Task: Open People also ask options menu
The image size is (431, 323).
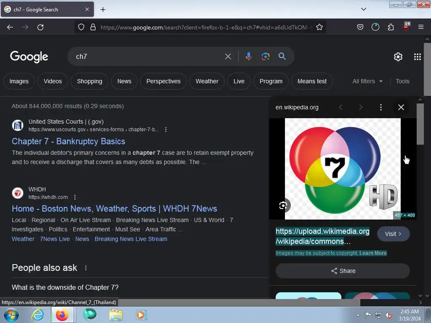Action: pyautogui.click(x=86, y=268)
